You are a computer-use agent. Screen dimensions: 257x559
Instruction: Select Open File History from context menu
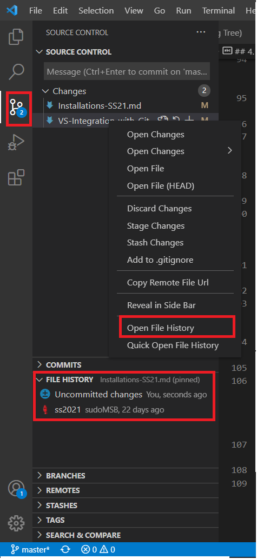tap(160, 328)
